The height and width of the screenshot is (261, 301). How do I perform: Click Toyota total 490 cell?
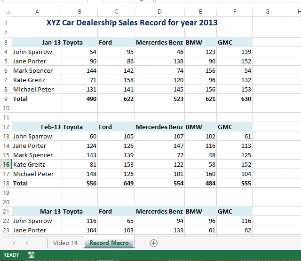pyautogui.click(x=79, y=99)
